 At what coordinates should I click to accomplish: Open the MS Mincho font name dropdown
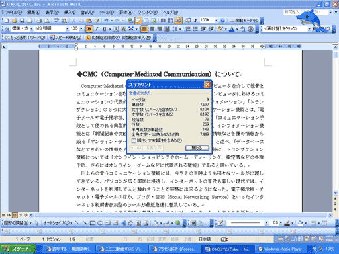[68, 29]
